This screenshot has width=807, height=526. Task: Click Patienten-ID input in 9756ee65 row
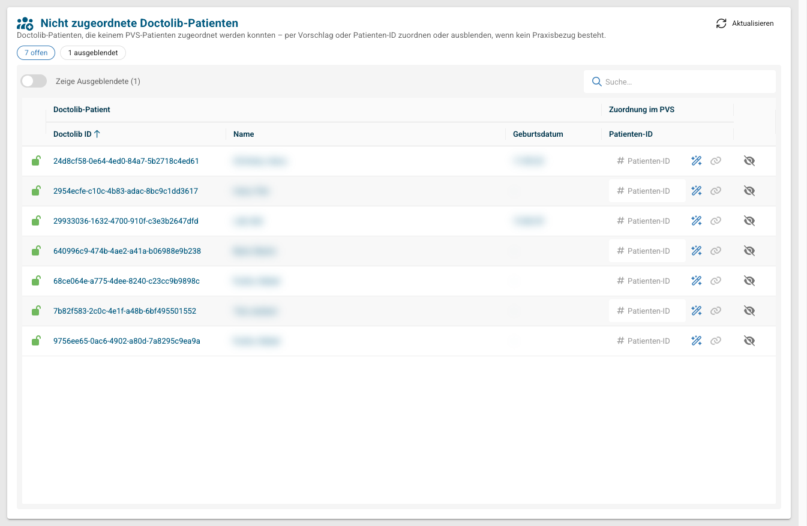point(647,341)
